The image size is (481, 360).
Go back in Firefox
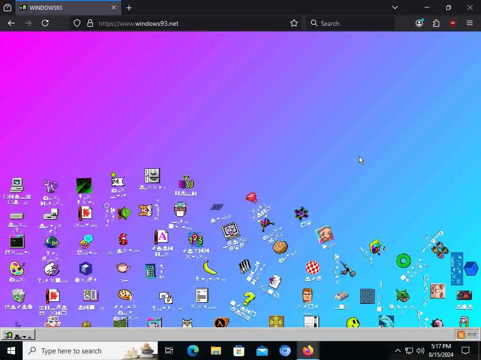(x=11, y=23)
